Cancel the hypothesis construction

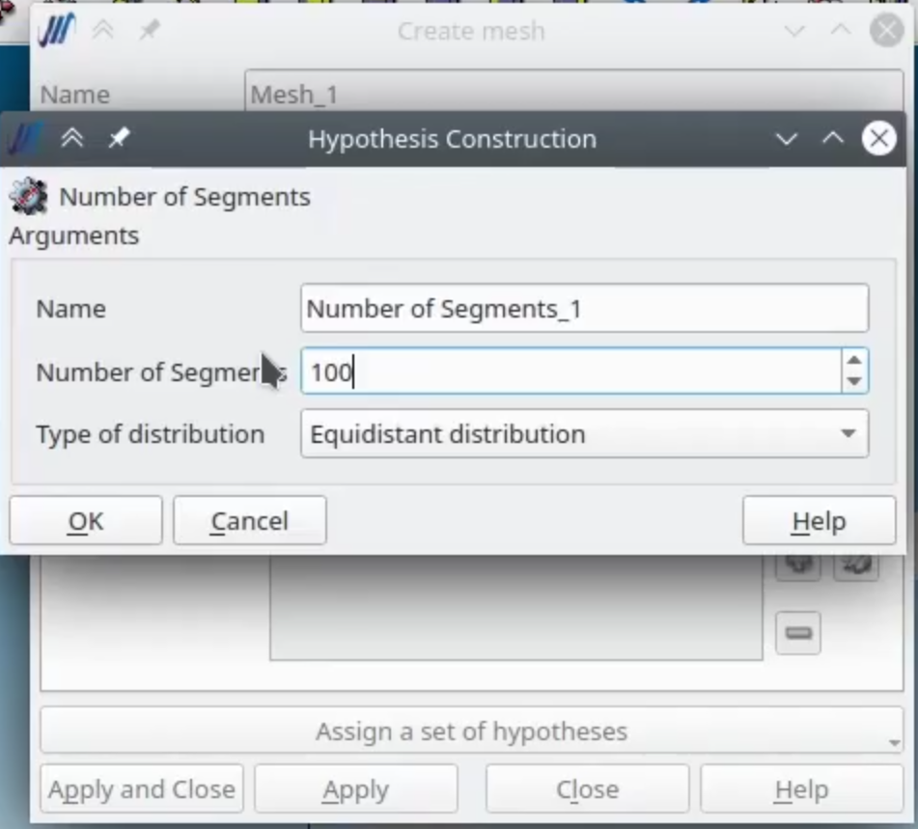250,520
